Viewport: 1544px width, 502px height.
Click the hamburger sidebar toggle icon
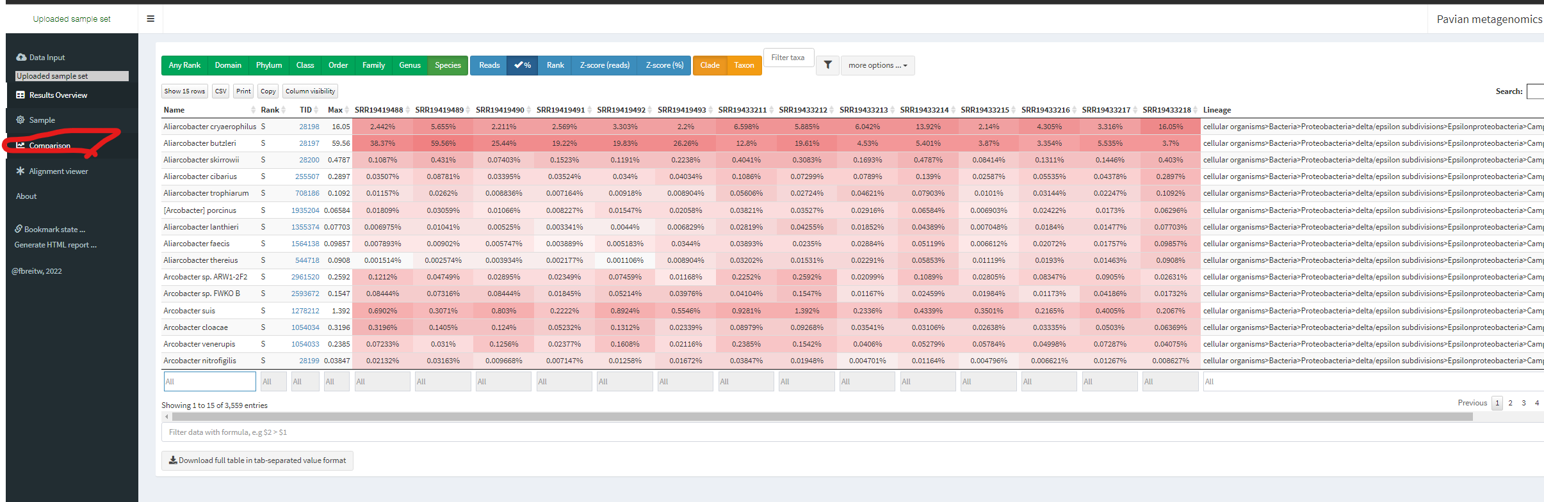coord(150,19)
